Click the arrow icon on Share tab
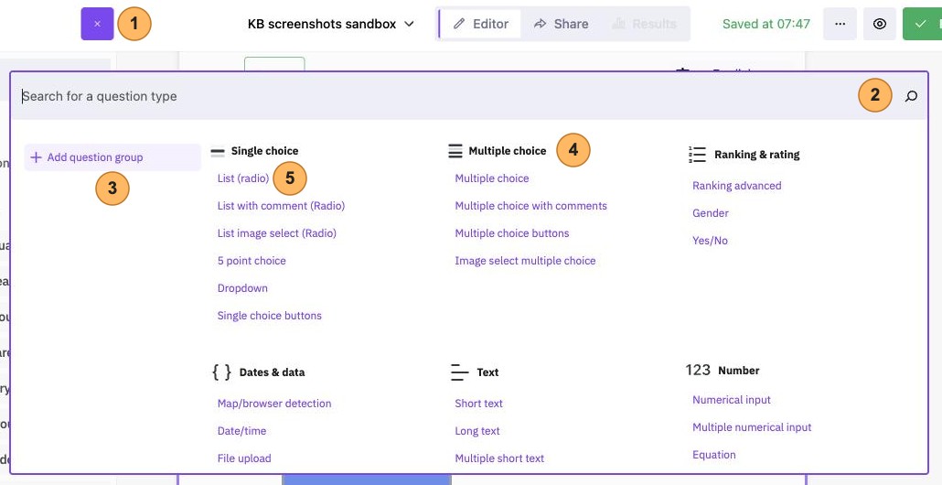 pyautogui.click(x=541, y=24)
